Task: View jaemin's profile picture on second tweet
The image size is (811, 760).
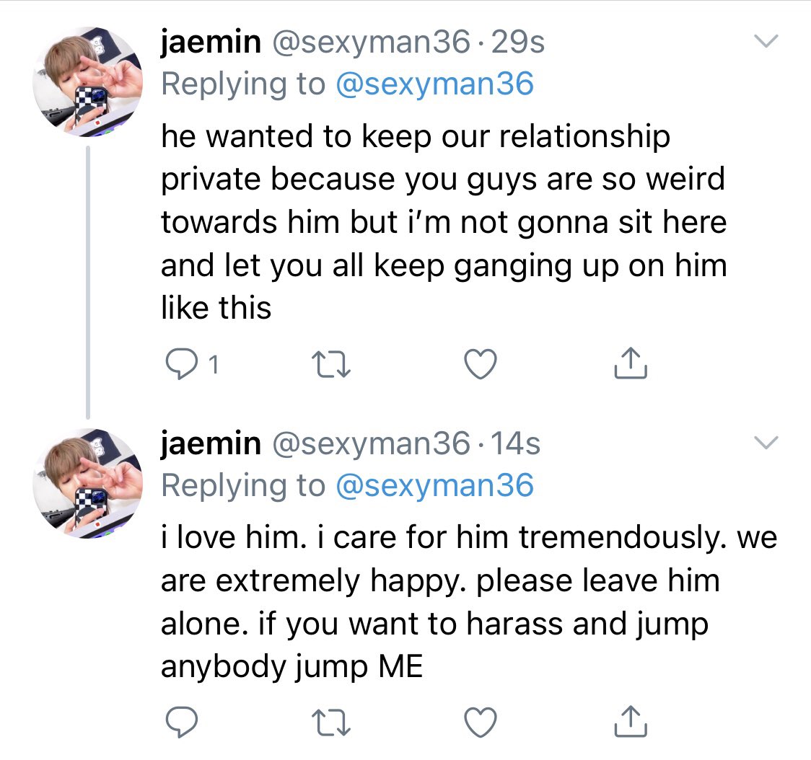Action: pyautogui.click(x=87, y=483)
